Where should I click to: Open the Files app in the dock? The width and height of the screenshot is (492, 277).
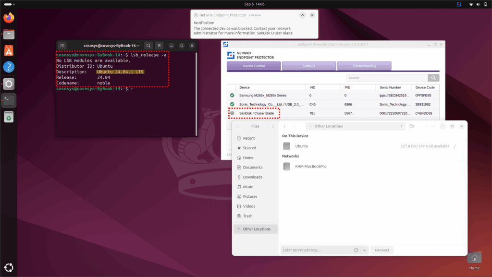[9, 34]
